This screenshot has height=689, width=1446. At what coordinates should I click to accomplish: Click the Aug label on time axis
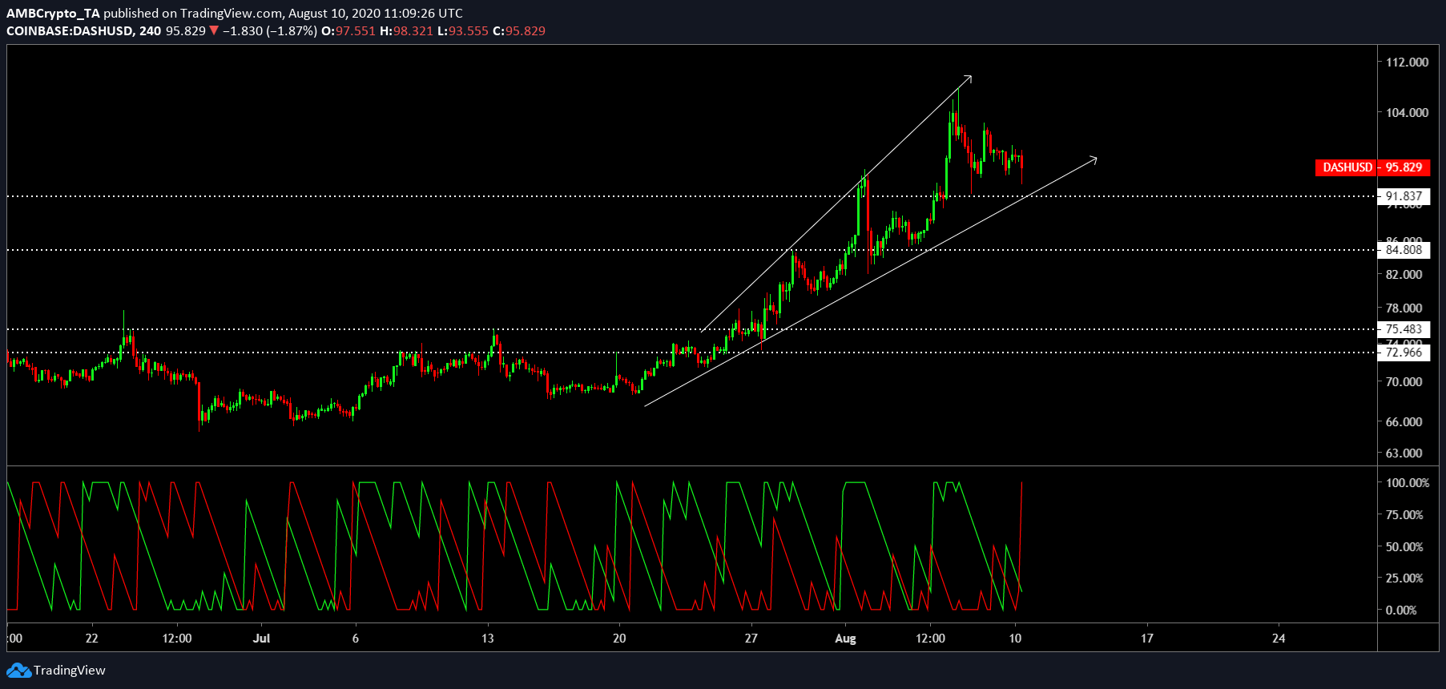(x=845, y=639)
